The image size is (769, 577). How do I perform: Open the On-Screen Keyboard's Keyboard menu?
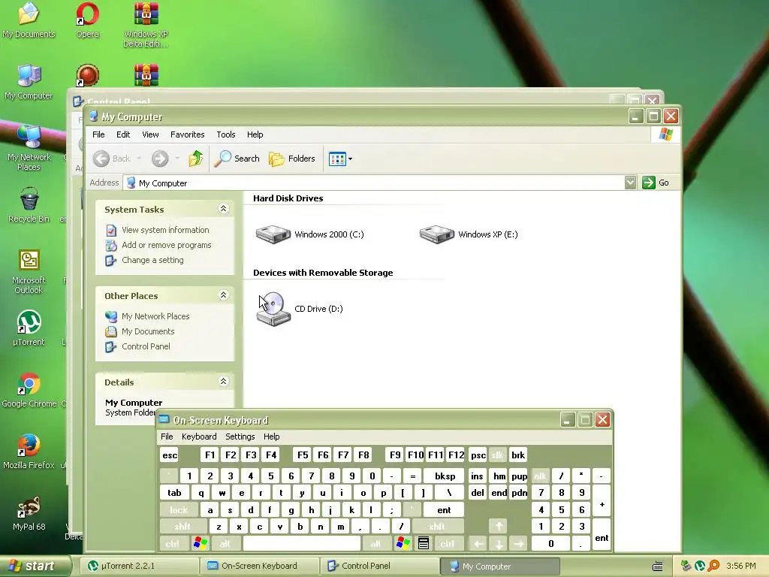point(198,437)
